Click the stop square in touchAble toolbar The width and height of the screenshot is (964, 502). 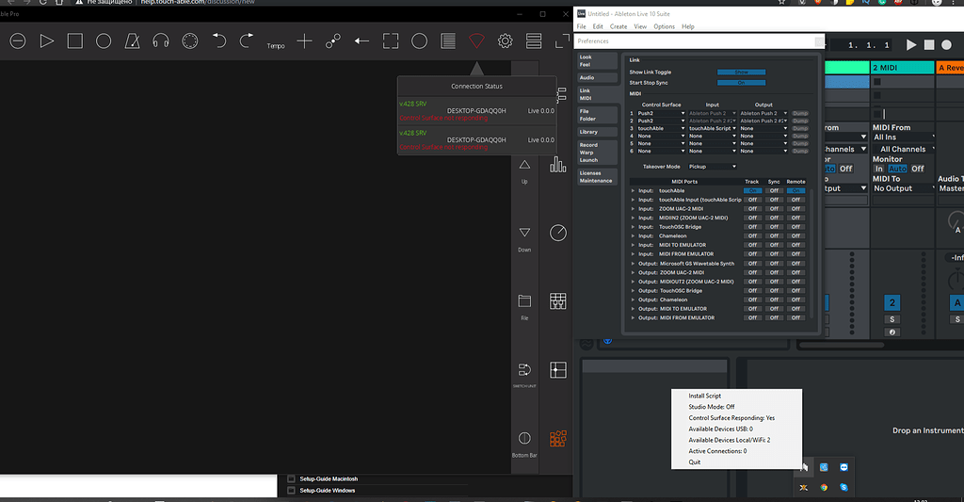point(75,41)
